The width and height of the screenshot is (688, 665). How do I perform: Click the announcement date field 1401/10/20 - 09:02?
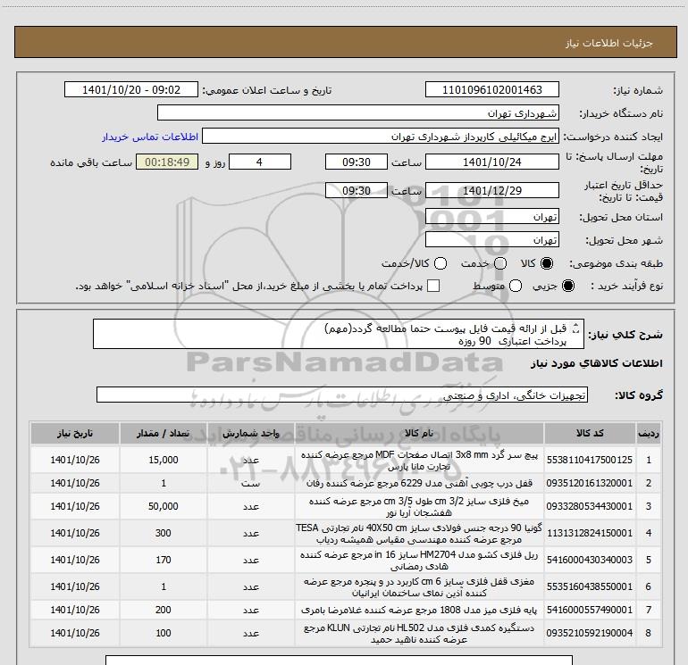coord(131,90)
